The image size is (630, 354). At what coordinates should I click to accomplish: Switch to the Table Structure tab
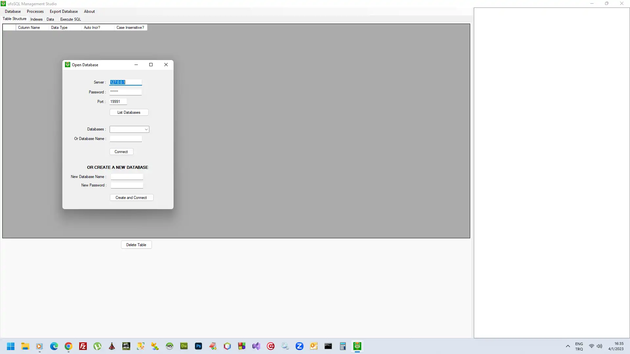(14, 19)
